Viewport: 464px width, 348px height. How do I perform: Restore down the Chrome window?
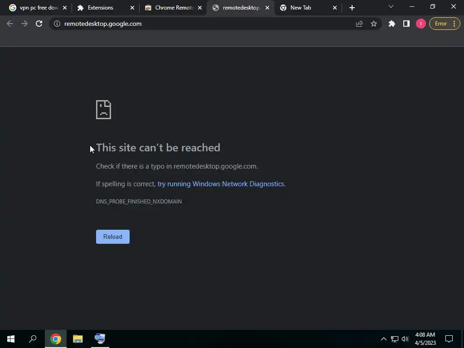tap(433, 6)
